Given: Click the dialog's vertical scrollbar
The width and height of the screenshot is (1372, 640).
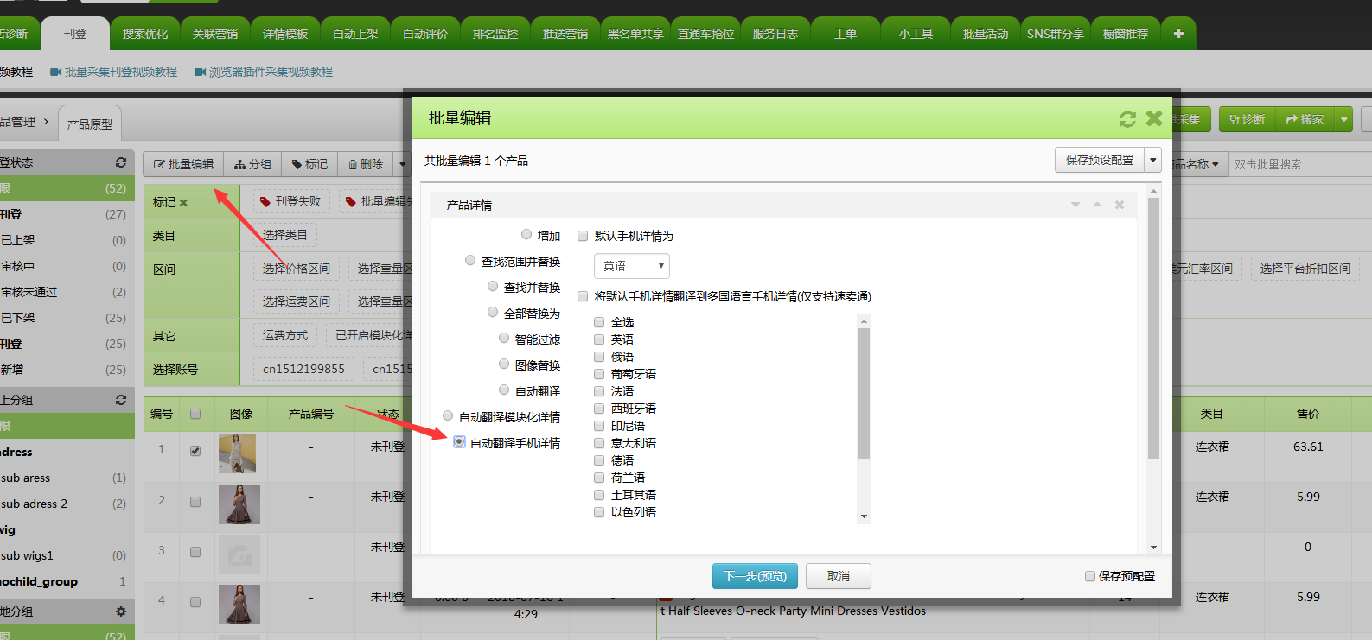Looking at the screenshot, I should 1153,328.
